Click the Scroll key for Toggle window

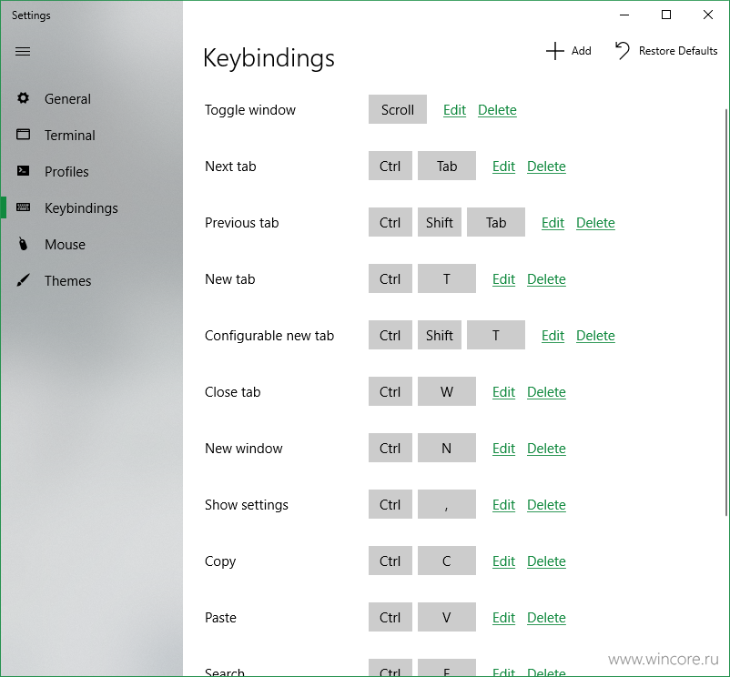[398, 109]
